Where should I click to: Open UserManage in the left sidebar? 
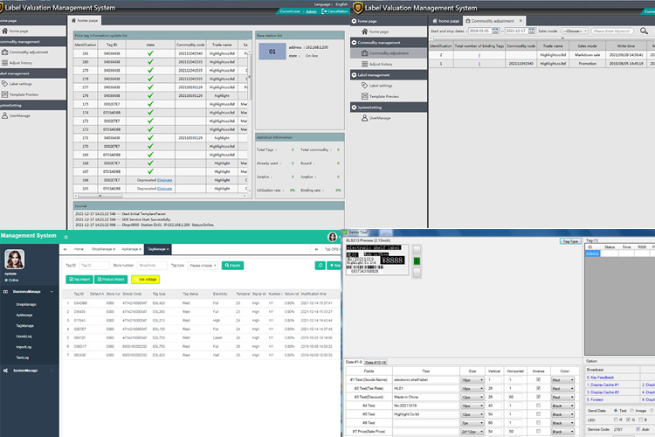[24, 116]
